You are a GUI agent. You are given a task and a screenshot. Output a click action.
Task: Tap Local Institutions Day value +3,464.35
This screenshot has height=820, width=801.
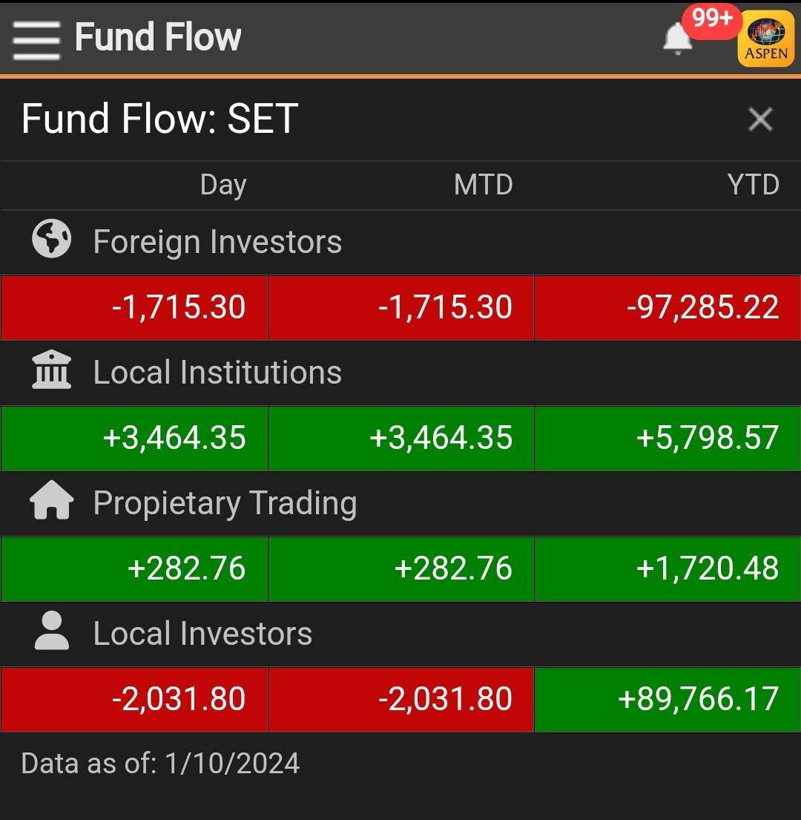coord(134,439)
